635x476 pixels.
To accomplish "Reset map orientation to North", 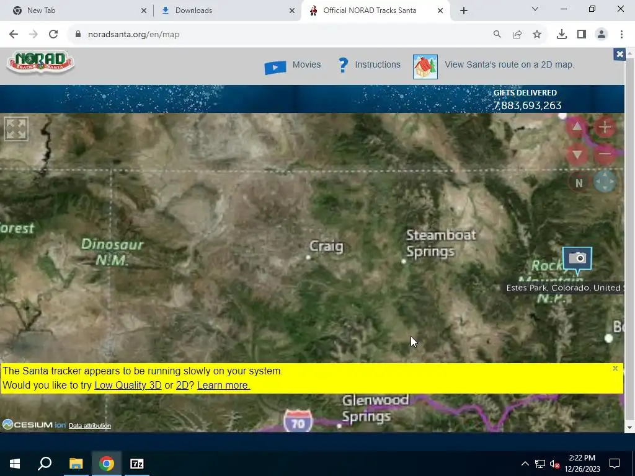I will 579,183.
